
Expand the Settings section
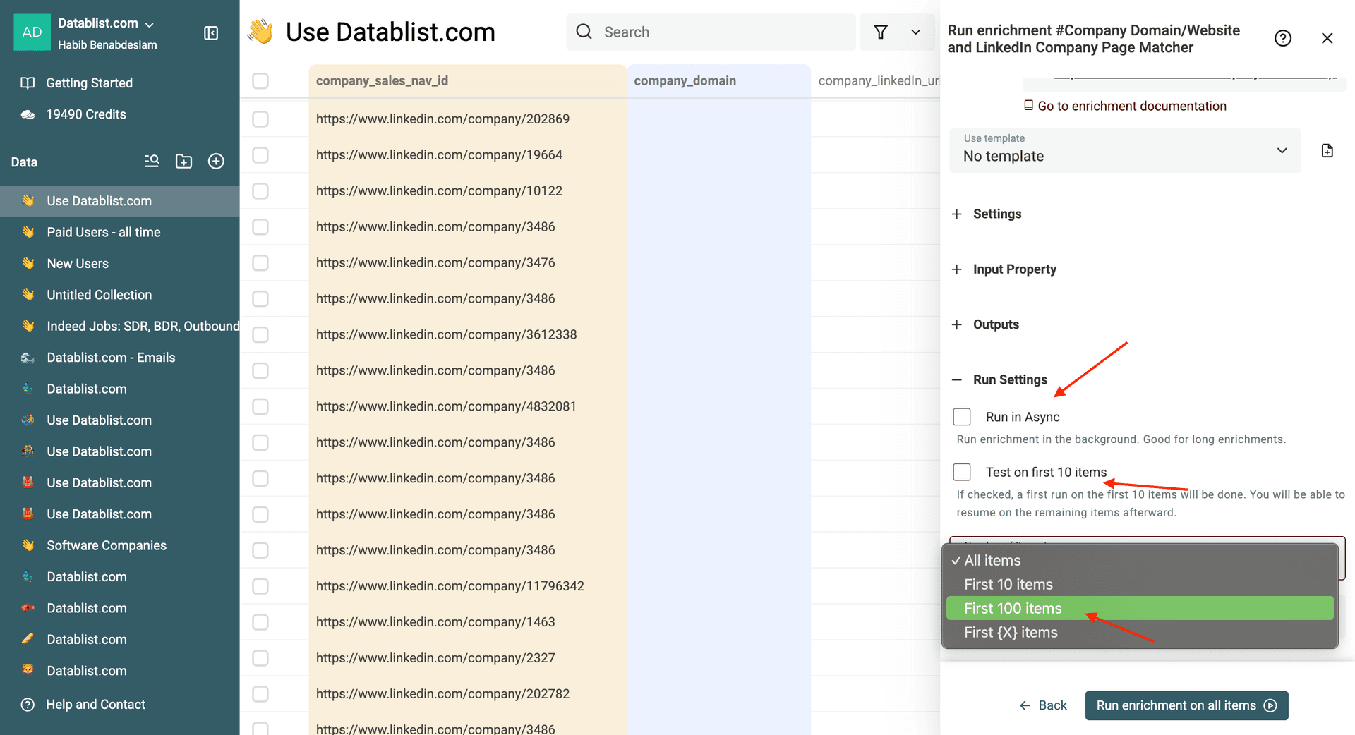pos(996,214)
